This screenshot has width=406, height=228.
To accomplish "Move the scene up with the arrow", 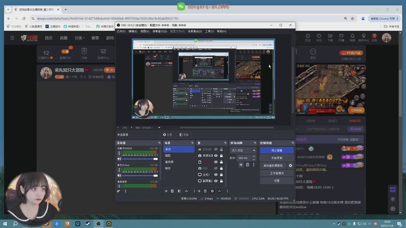I will 186,191.
